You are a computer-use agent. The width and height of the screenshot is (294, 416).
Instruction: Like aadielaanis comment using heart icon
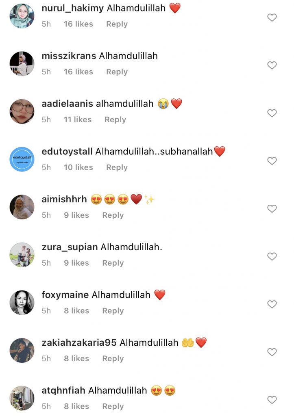coord(272,113)
